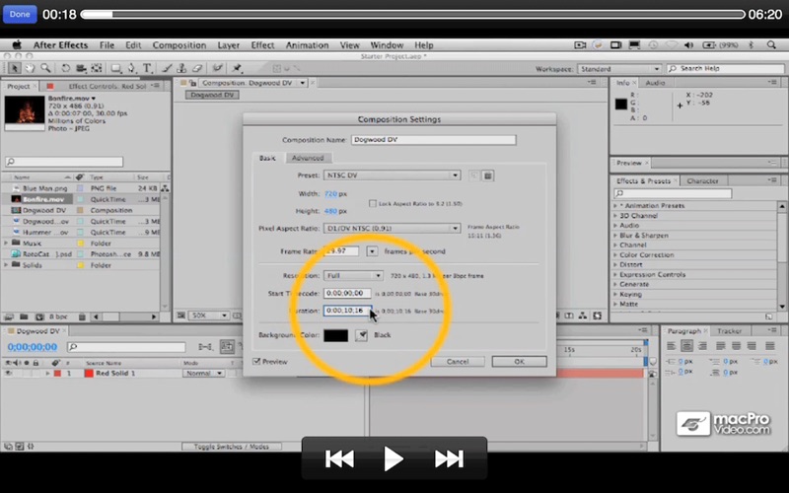The image size is (789, 493).
Task: Select the Type tool
Action: (147, 68)
